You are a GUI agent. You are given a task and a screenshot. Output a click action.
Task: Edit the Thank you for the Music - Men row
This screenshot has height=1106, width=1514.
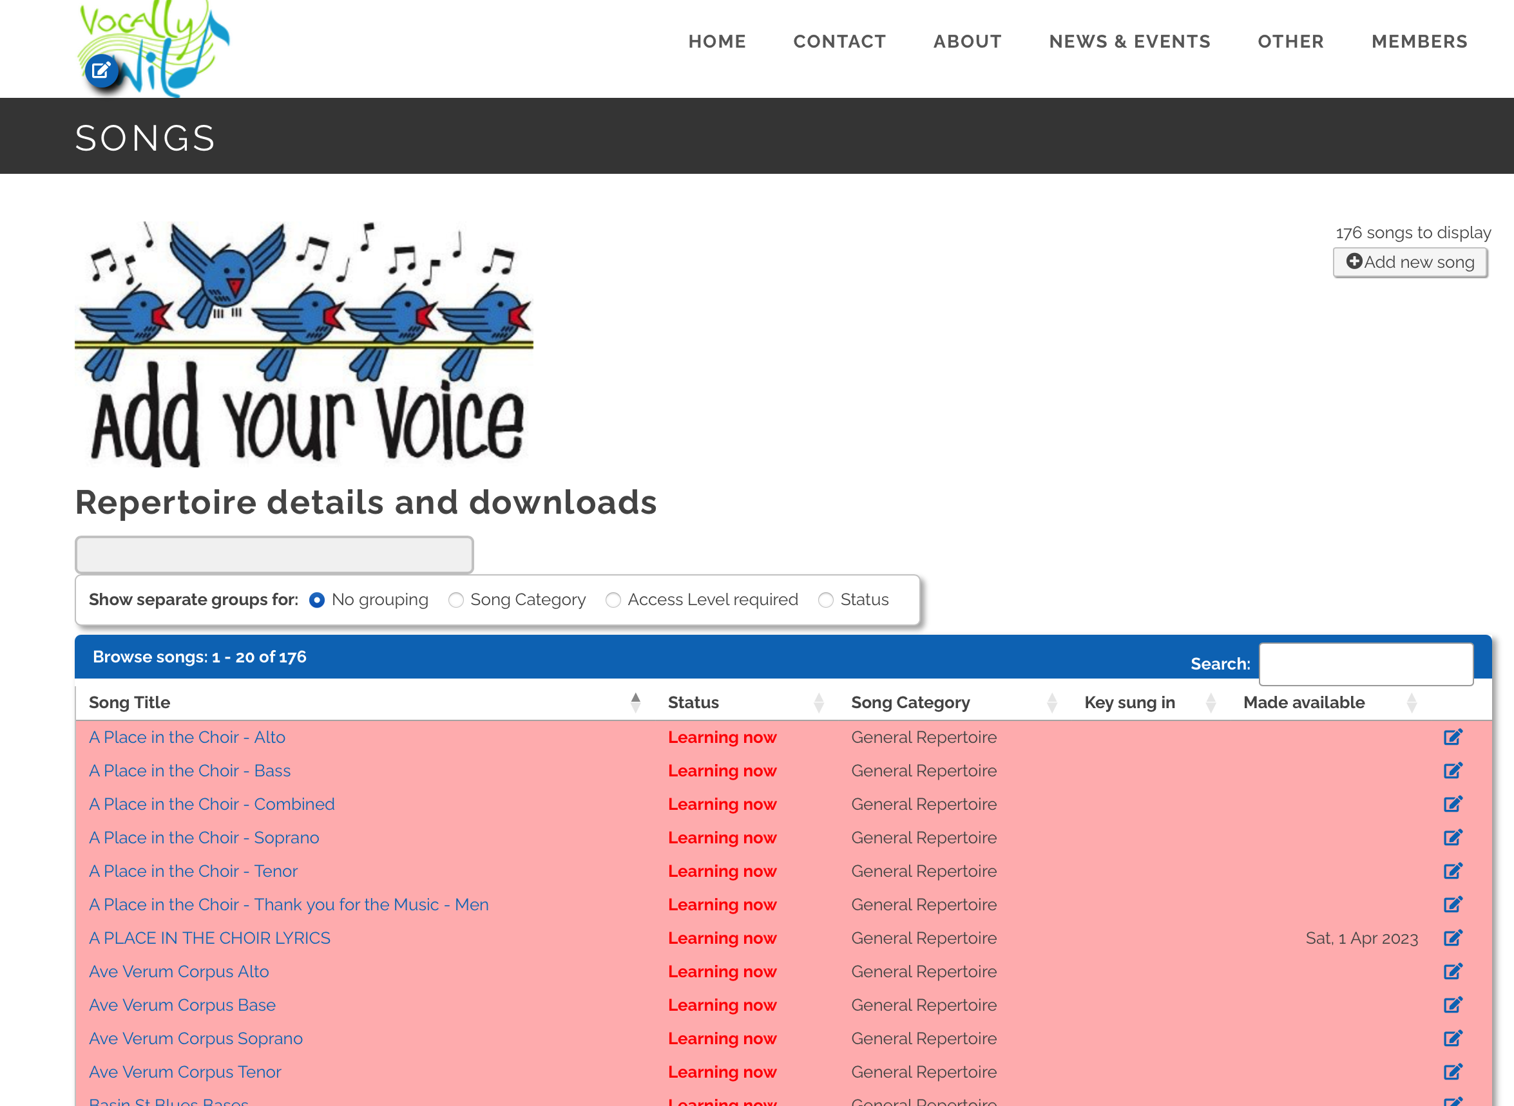pos(1452,904)
